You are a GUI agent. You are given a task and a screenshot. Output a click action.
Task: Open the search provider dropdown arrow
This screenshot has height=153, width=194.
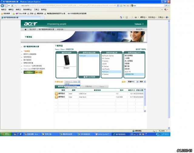[x=169, y=5]
